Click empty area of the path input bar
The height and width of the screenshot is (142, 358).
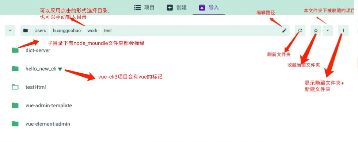(x=197, y=31)
